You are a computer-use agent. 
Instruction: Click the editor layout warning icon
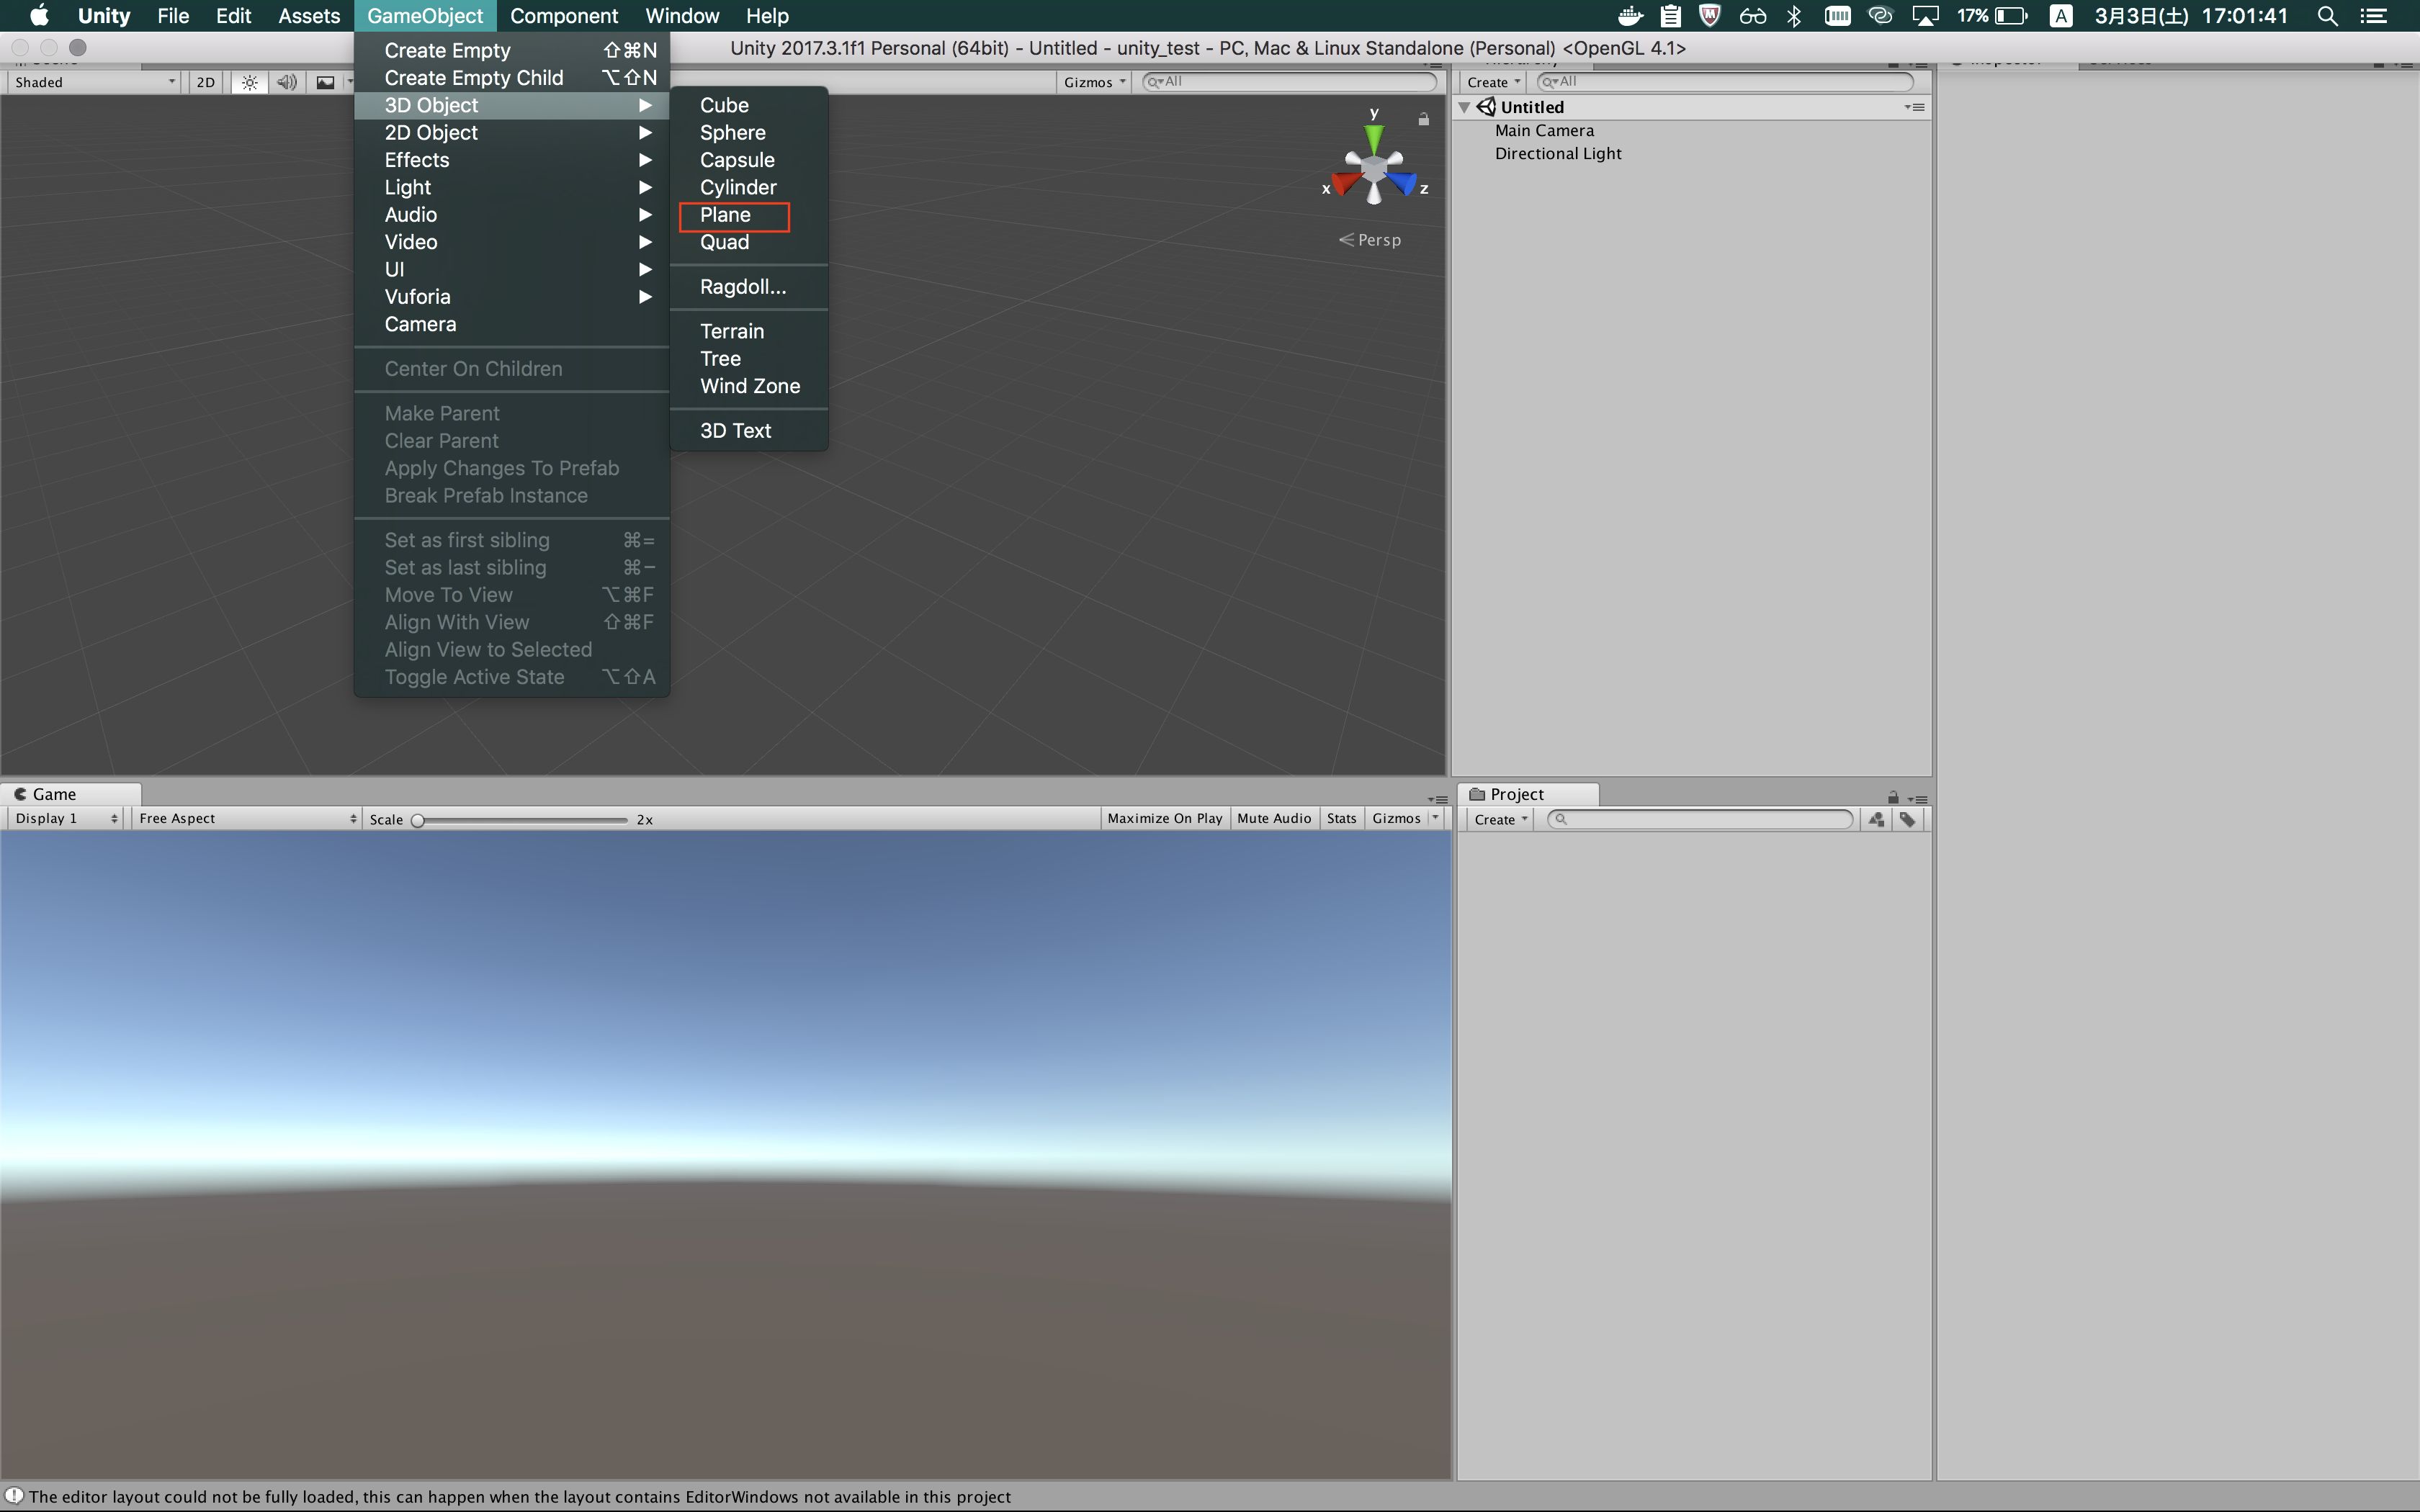click(13, 1496)
